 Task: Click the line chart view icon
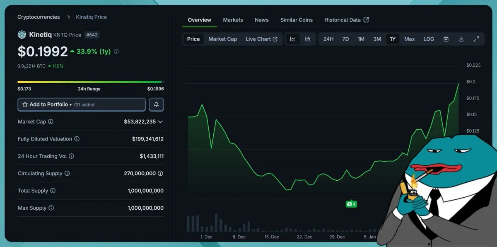[x=293, y=39]
